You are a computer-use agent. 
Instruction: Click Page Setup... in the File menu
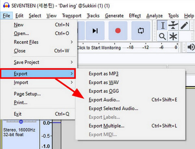click(27, 94)
